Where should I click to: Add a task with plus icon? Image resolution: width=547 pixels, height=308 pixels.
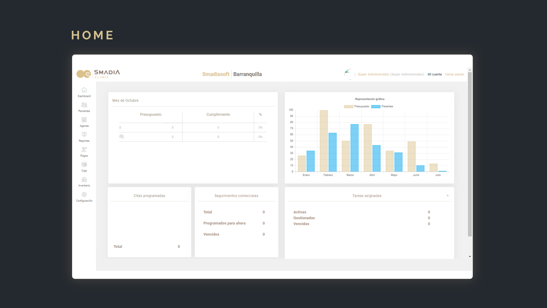tap(448, 196)
